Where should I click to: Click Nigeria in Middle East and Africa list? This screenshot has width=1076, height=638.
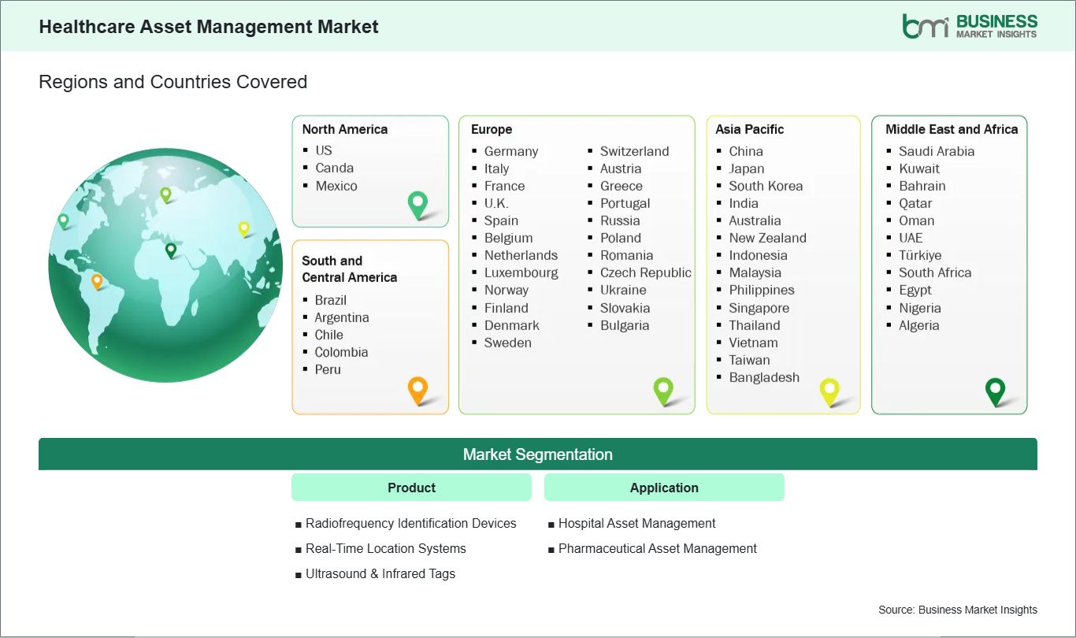coord(920,308)
